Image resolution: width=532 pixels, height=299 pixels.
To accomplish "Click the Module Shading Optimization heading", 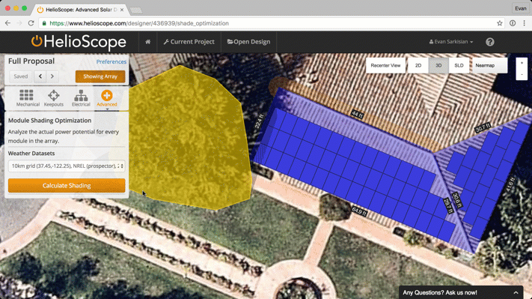I will (x=49, y=121).
